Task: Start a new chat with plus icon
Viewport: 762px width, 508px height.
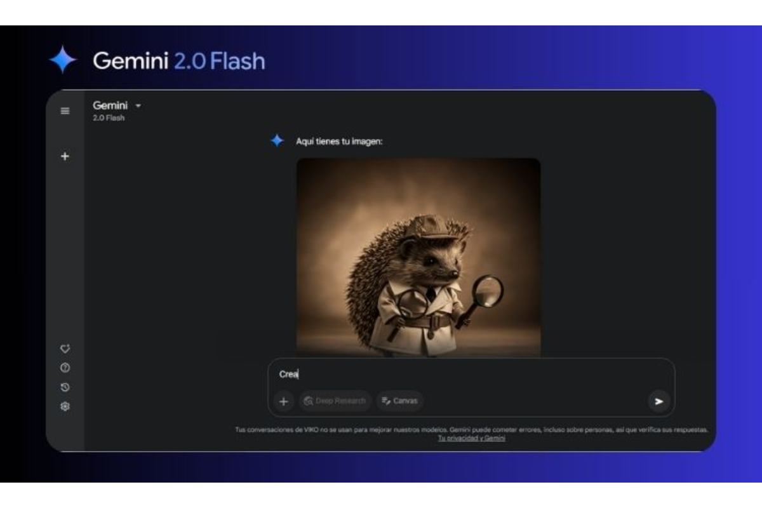Action: [x=65, y=157]
